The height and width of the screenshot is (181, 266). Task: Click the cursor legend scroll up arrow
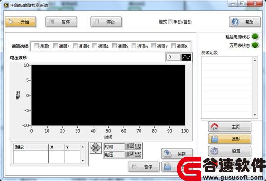point(83,147)
